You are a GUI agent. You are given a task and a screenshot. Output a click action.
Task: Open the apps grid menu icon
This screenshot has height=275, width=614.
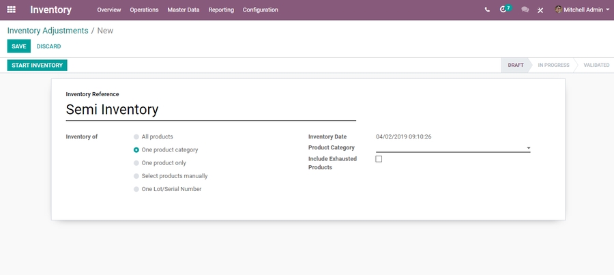[x=11, y=10]
